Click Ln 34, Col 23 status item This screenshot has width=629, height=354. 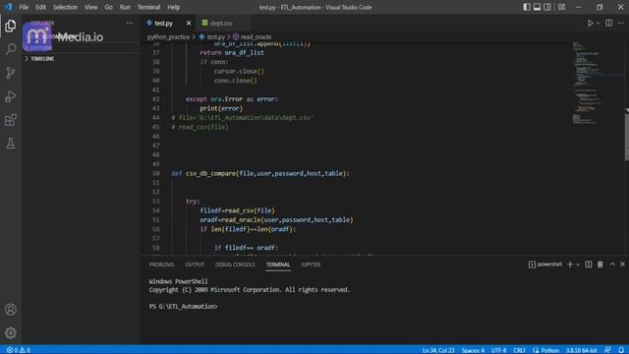click(x=438, y=350)
